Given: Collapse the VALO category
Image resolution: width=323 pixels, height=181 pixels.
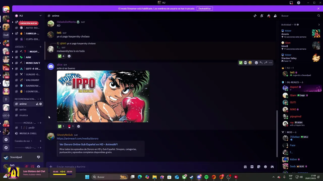Looking at the screenshot, I should (26, 148).
